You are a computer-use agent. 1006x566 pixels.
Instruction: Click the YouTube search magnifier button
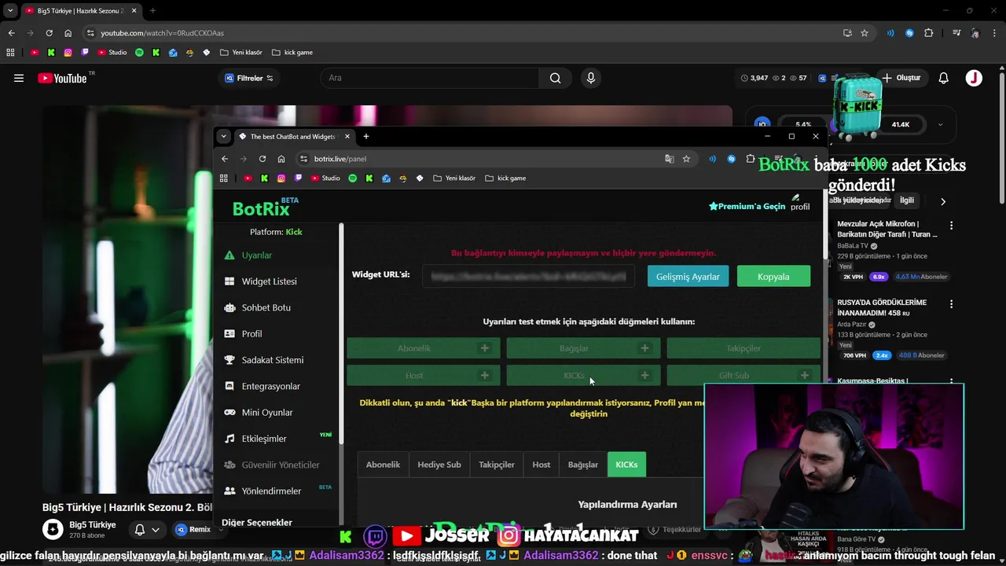pos(556,78)
